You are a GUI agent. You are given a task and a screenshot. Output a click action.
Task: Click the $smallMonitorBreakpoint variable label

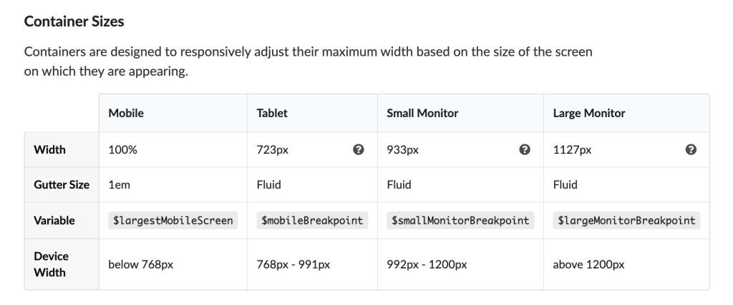pos(460,221)
